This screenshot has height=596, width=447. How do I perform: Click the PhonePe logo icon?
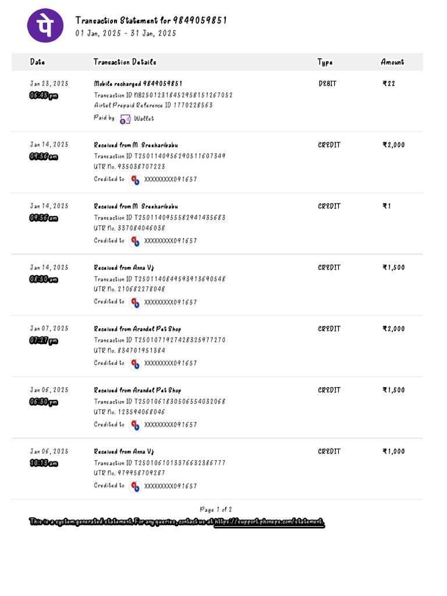45,25
